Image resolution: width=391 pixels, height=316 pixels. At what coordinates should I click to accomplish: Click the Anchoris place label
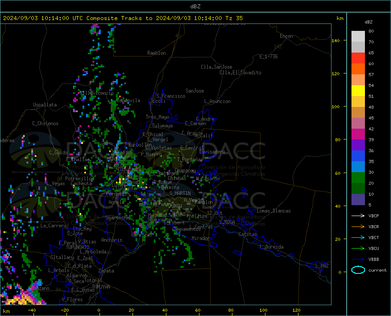112,240
